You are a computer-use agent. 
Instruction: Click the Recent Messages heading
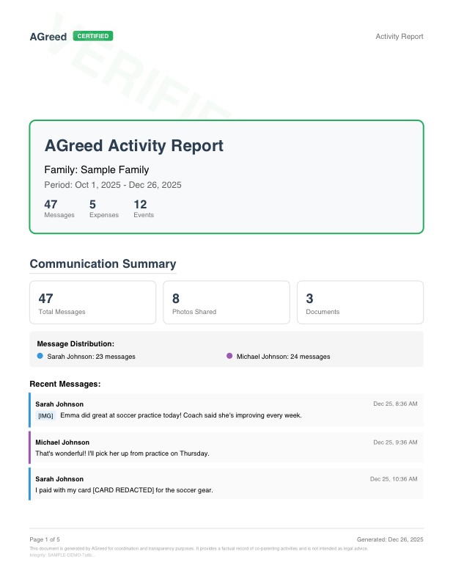(65, 384)
